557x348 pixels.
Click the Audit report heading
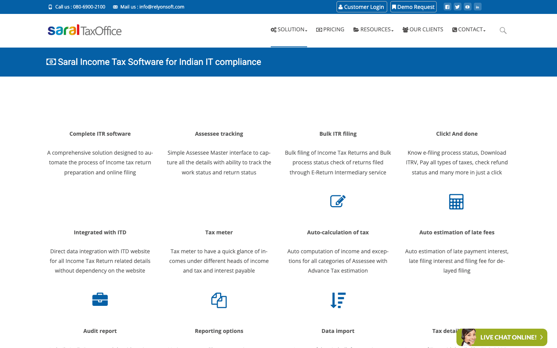point(100,331)
